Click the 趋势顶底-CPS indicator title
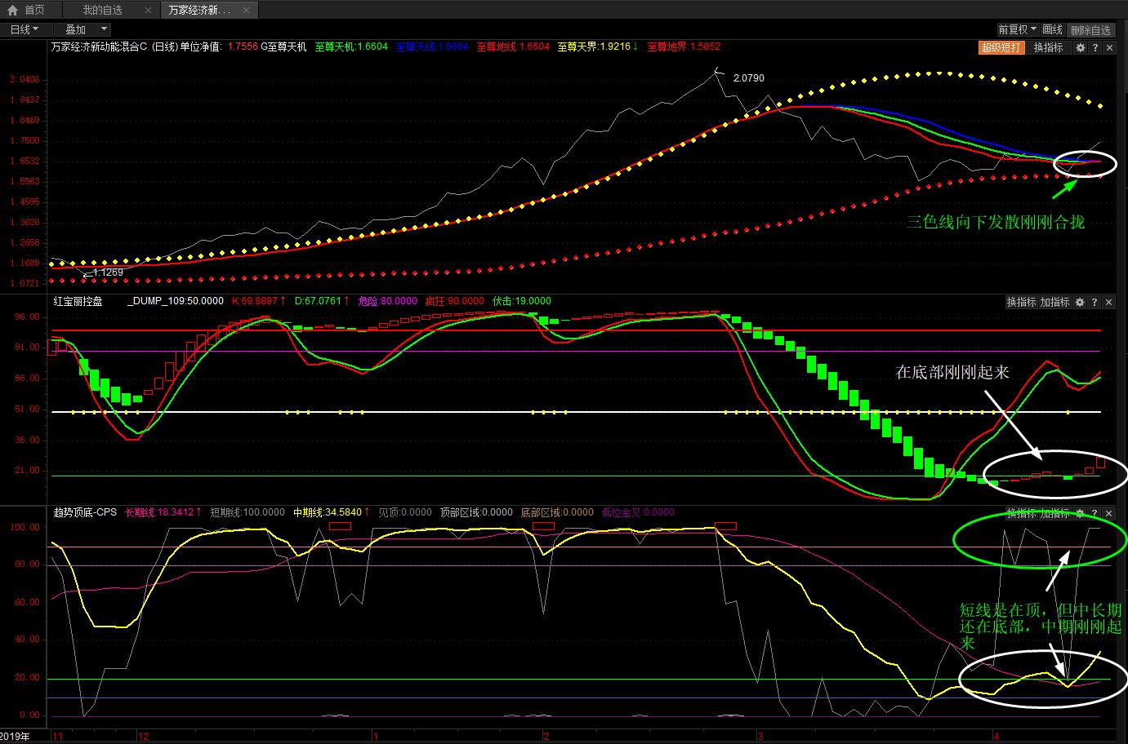The image size is (1128, 744). click(85, 512)
